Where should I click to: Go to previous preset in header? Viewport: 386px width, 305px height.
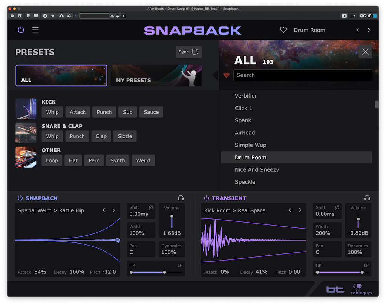pyautogui.click(x=358, y=30)
